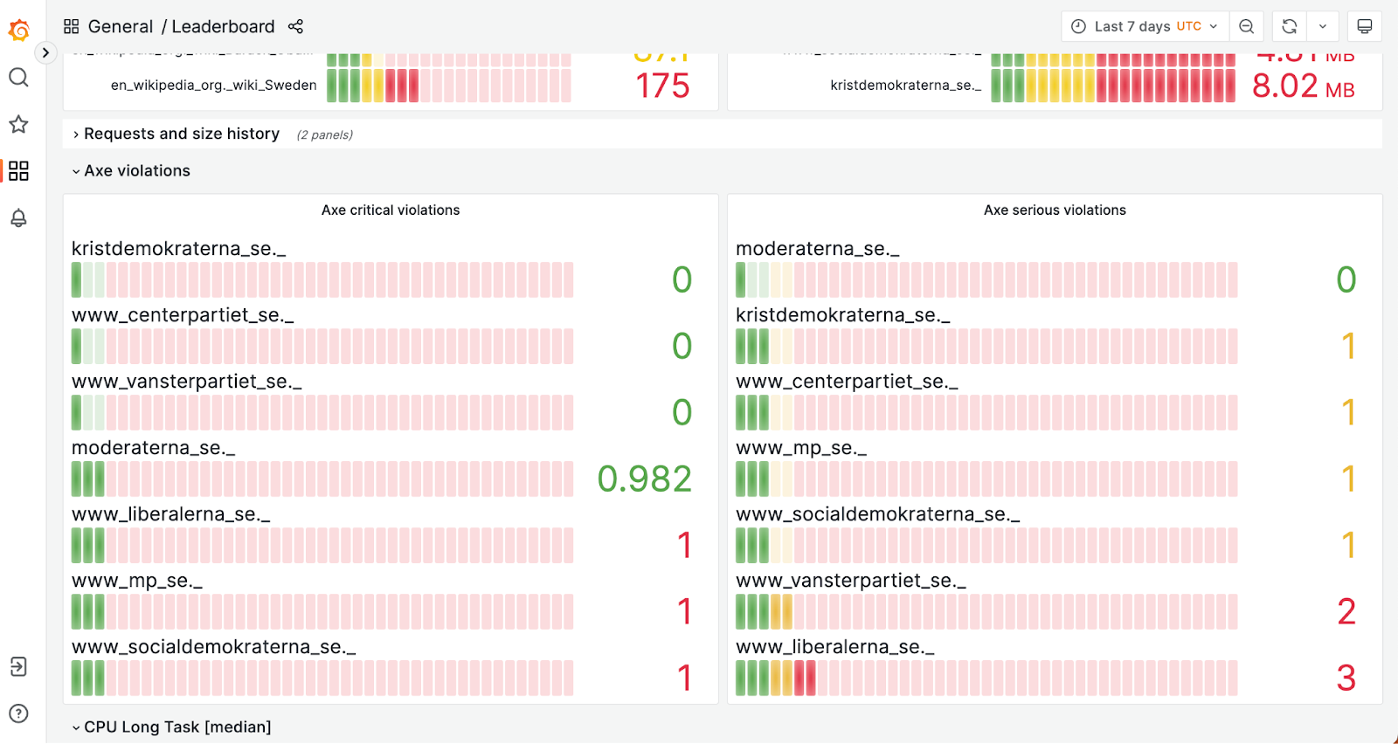The image size is (1398, 744).
Task: Expand the sidebar with arrow button
Action: pyautogui.click(x=45, y=53)
